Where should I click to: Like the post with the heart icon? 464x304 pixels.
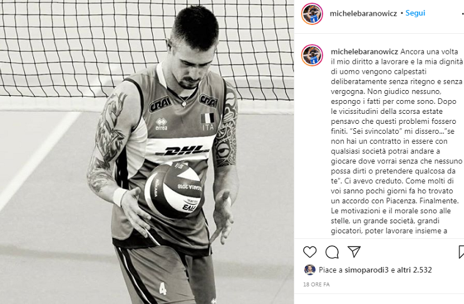click(x=310, y=252)
